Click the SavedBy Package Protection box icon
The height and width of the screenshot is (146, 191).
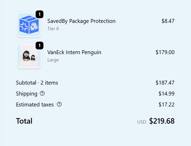tap(29, 25)
